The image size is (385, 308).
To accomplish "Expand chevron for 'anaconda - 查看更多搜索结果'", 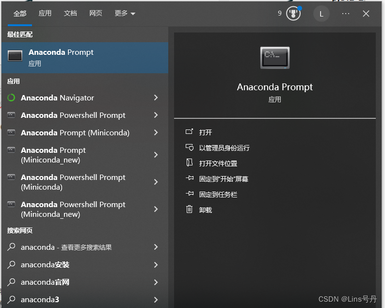I will click(x=156, y=247).
